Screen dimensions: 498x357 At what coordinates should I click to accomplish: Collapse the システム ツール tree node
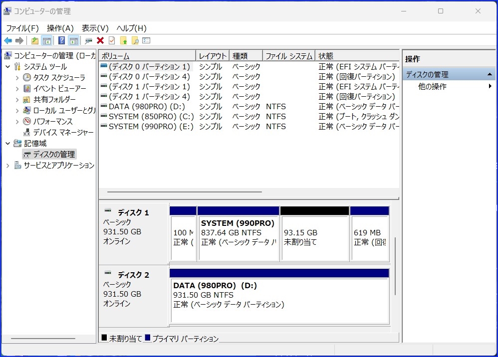8,67
